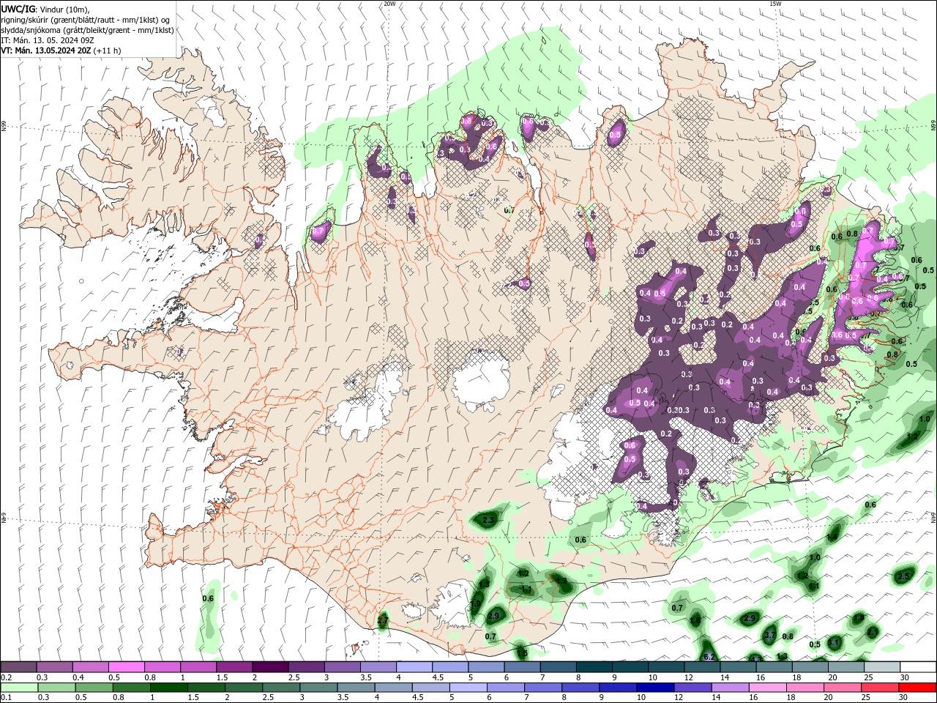Select the rain legend 12 mm swatch
The image size is (937, 703).
tap(693, 688)
